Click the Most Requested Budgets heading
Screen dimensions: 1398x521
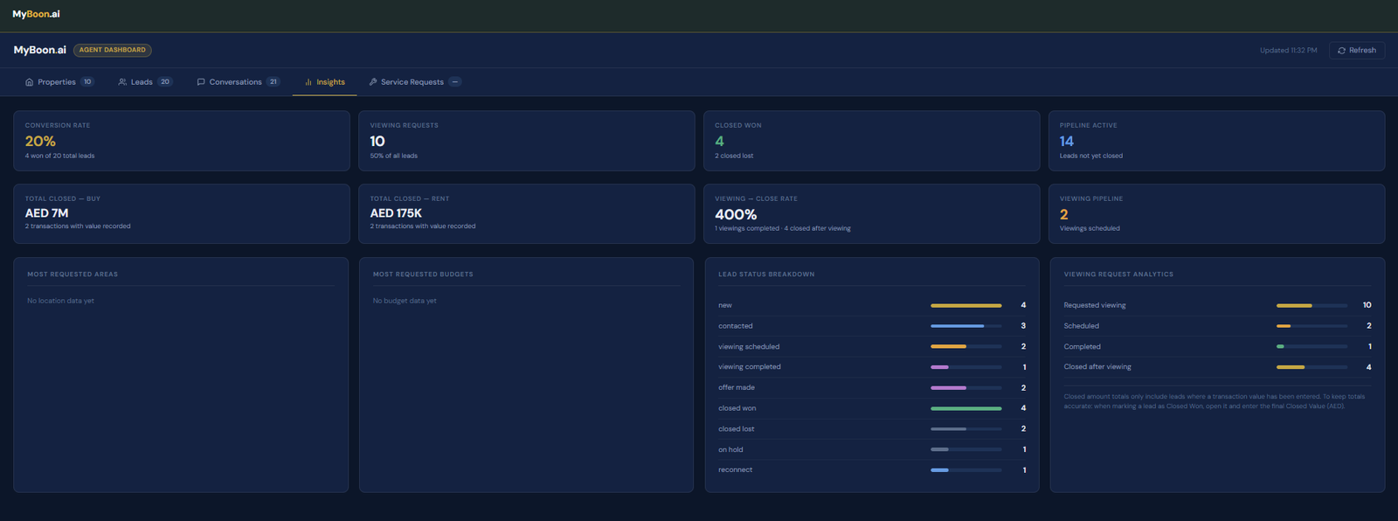pos(423,274)
